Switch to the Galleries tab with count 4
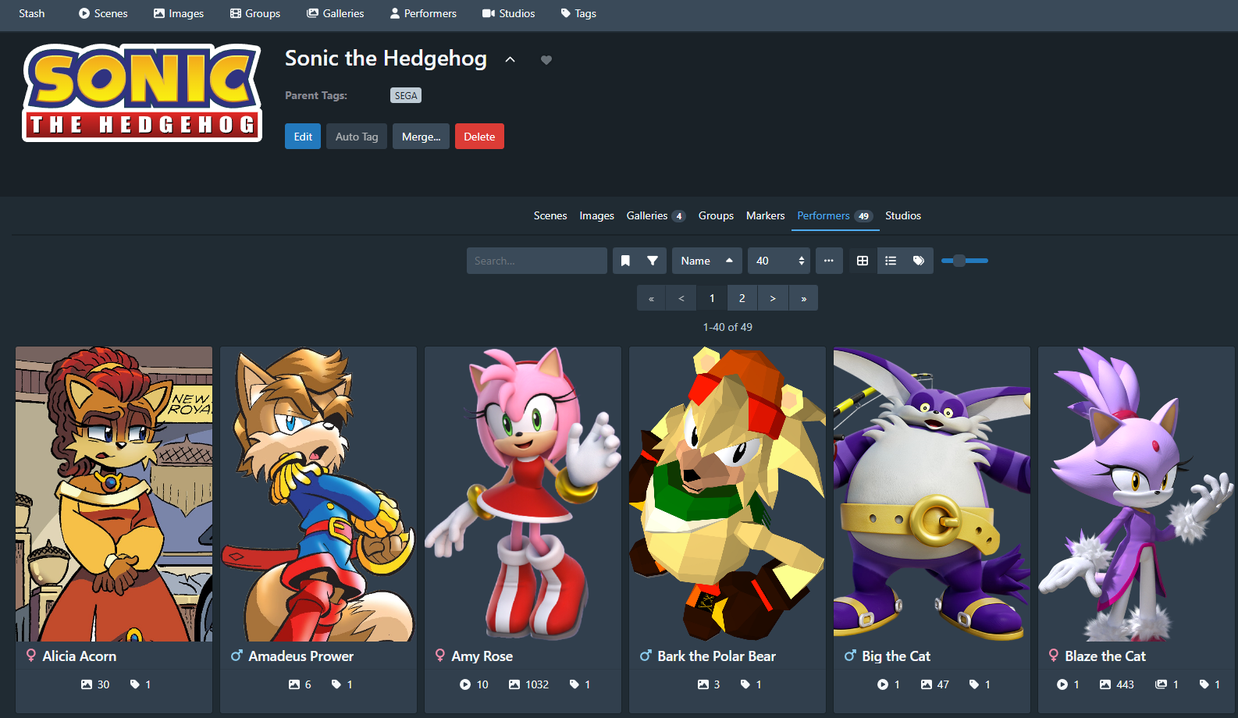The image size is (1238, 718). (x=656, y=215)
